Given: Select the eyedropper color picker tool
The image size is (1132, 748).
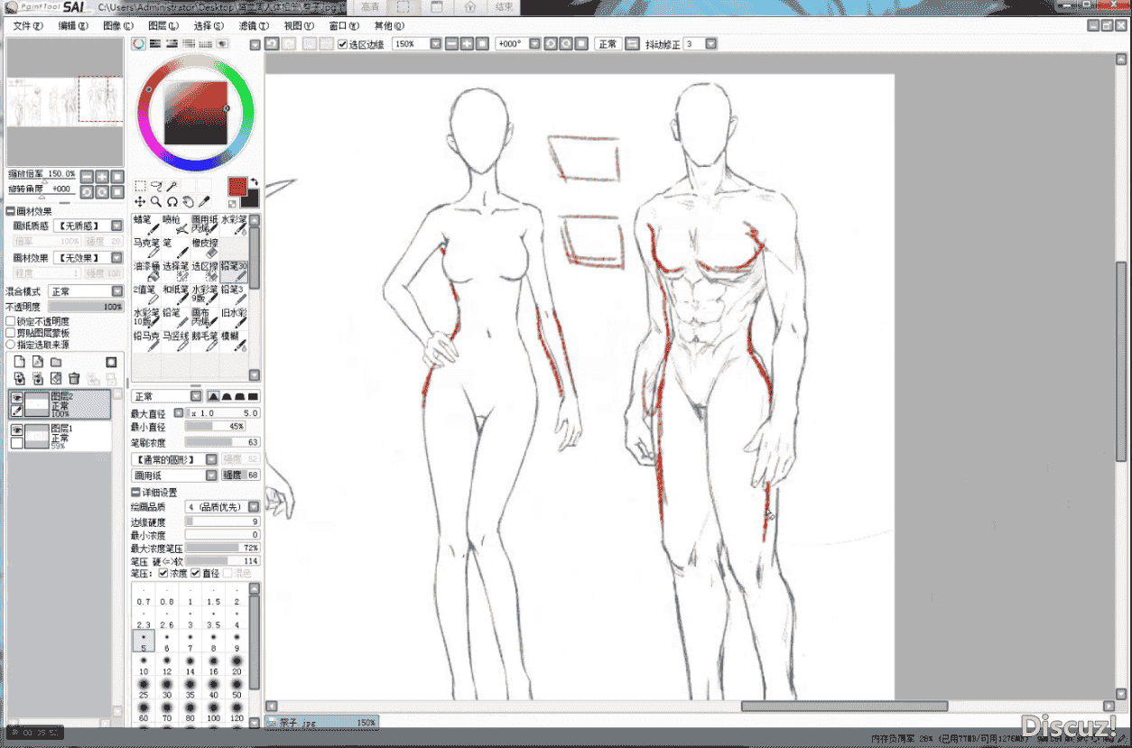Looking at the screenshot, I should click(204, 202).
